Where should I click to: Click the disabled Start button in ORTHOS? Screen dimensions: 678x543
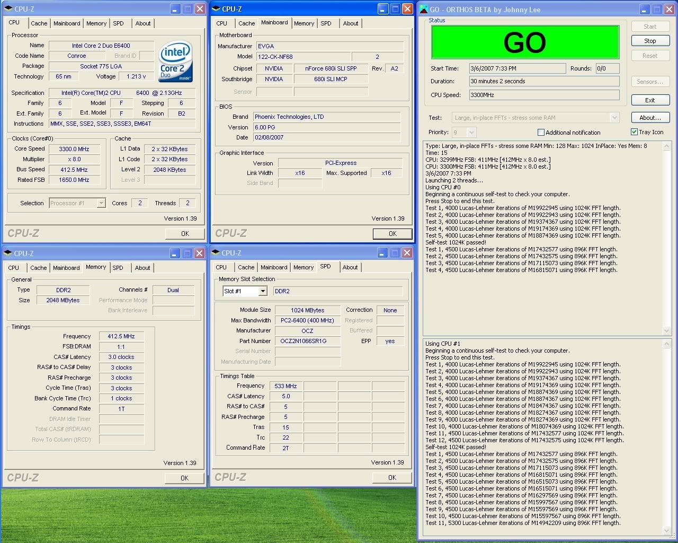[x=650, y=27]
